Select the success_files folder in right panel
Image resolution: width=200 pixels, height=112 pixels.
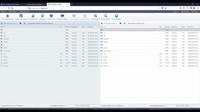pos(150,51)
